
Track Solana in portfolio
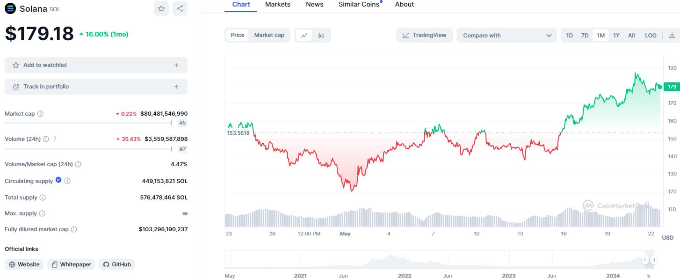pyautogui.click(x=96, y=87)
